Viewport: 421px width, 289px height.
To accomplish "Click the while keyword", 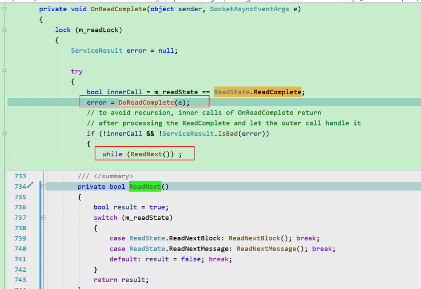I will (112, 154).
